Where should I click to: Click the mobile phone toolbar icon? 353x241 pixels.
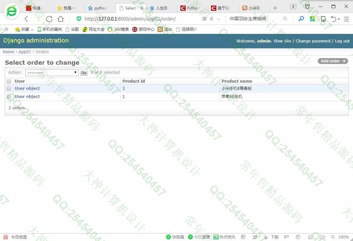coord(323,19)
